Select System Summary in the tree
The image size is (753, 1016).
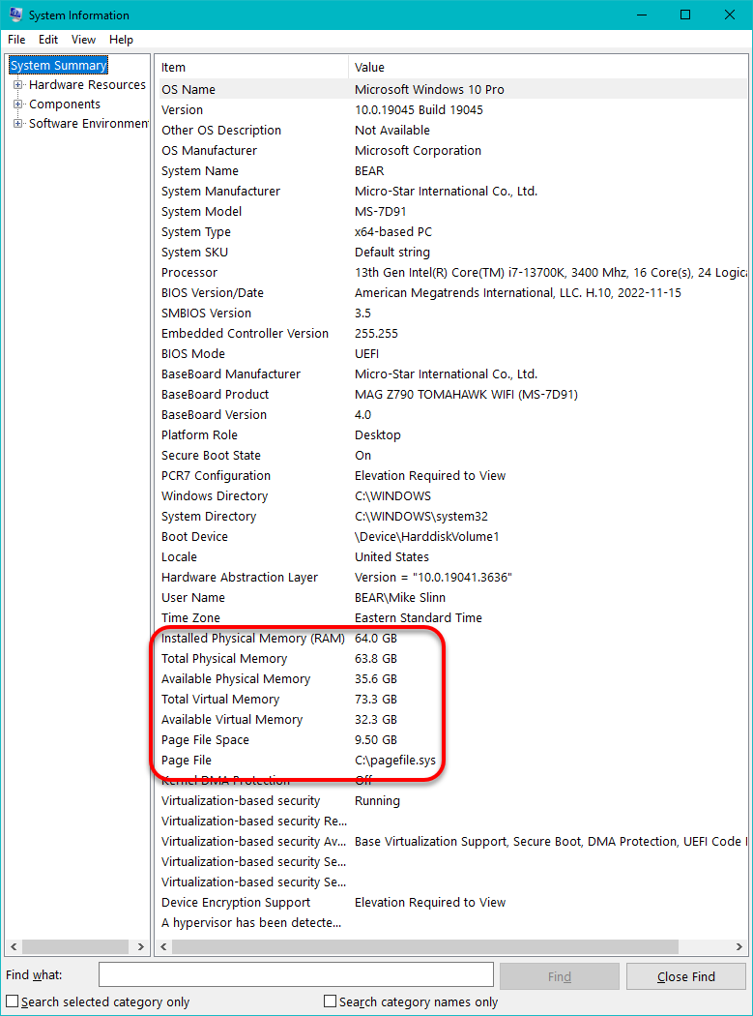coord(58,66)
